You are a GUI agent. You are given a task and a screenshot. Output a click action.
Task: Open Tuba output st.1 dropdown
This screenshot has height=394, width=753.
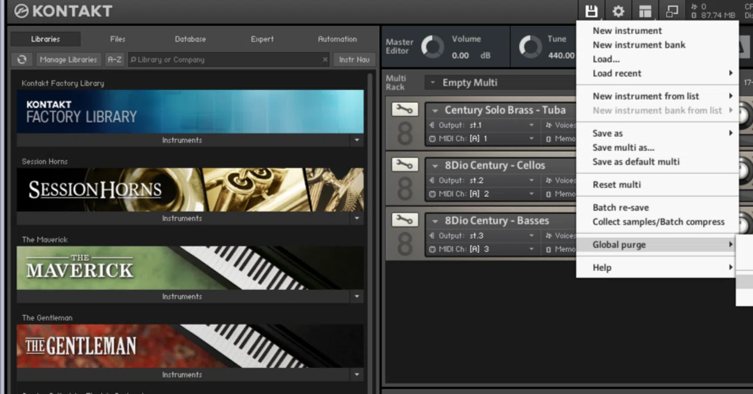click(531, 125)
